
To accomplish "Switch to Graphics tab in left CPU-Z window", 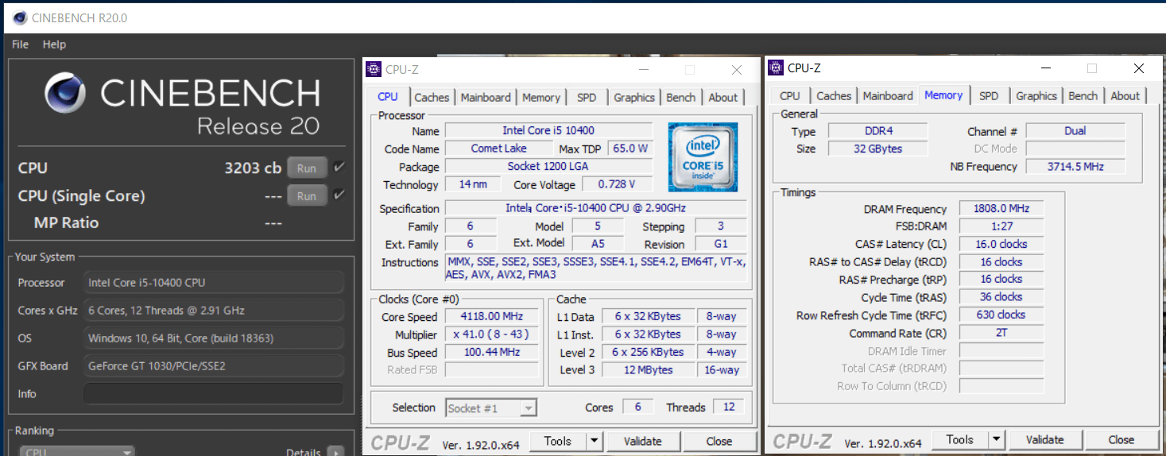I will tap(634, 97).
